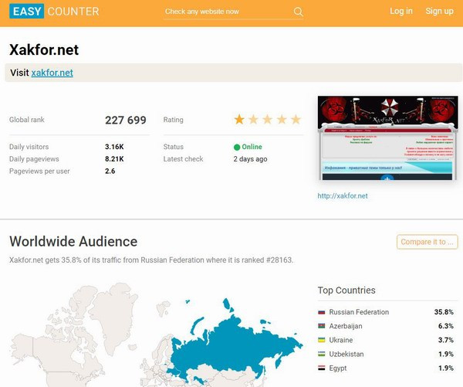
Task: Click the 6.3% Azerbaijan percentage
Action: 446,326
